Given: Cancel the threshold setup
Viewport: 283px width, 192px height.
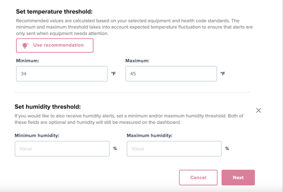Looking at the screenshot, I should click(x=198, y=178).
